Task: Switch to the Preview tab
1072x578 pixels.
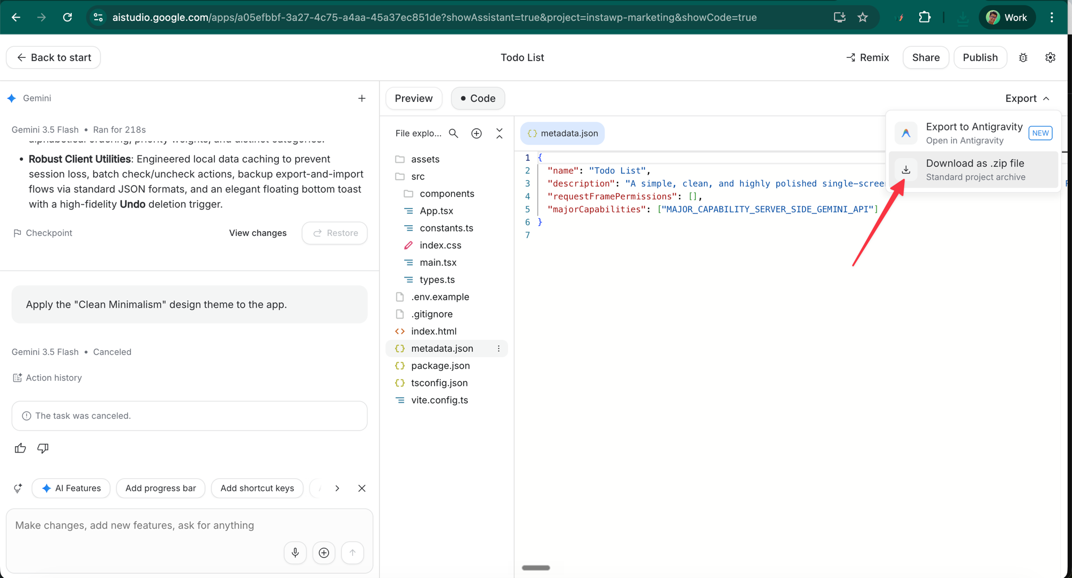Action: [x=413, y=98]
